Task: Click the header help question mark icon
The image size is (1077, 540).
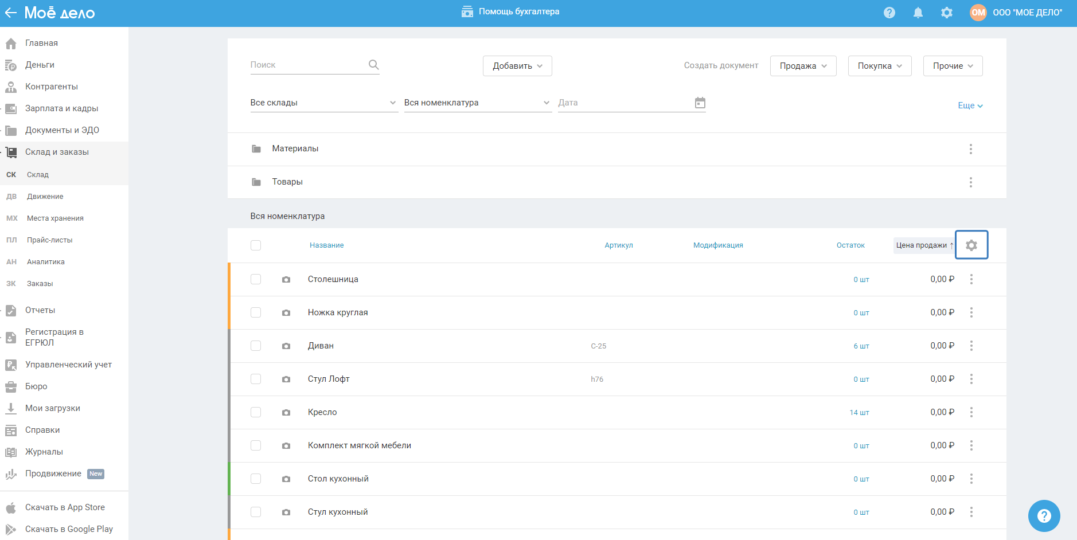Action: pos(889,13)
